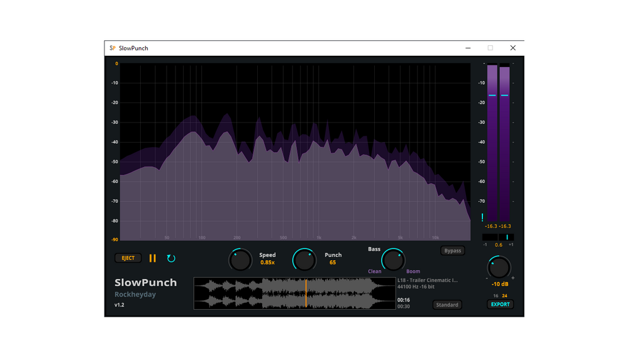
Task: Click the Clean label under Bass
Action: click(374, 271)
